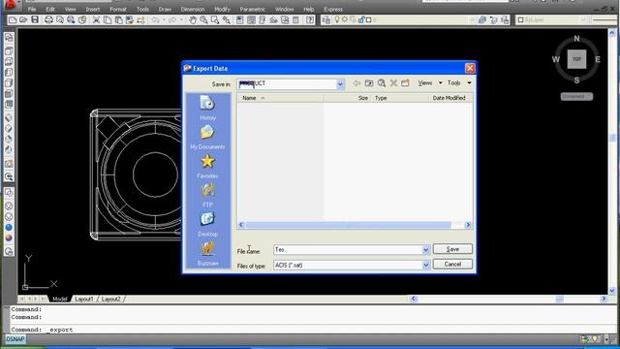Click the Plot Preview toolbar icon
620x349 pixels.
(x=60, y=19)
